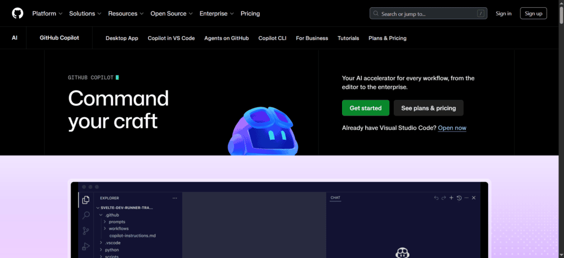
Task: Click the green Get started button
Action: click(x=366, y=108)
